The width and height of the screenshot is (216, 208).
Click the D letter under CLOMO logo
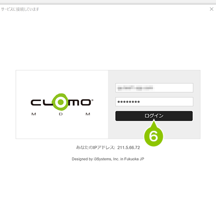pyautogui.click(x=61, y=114)
